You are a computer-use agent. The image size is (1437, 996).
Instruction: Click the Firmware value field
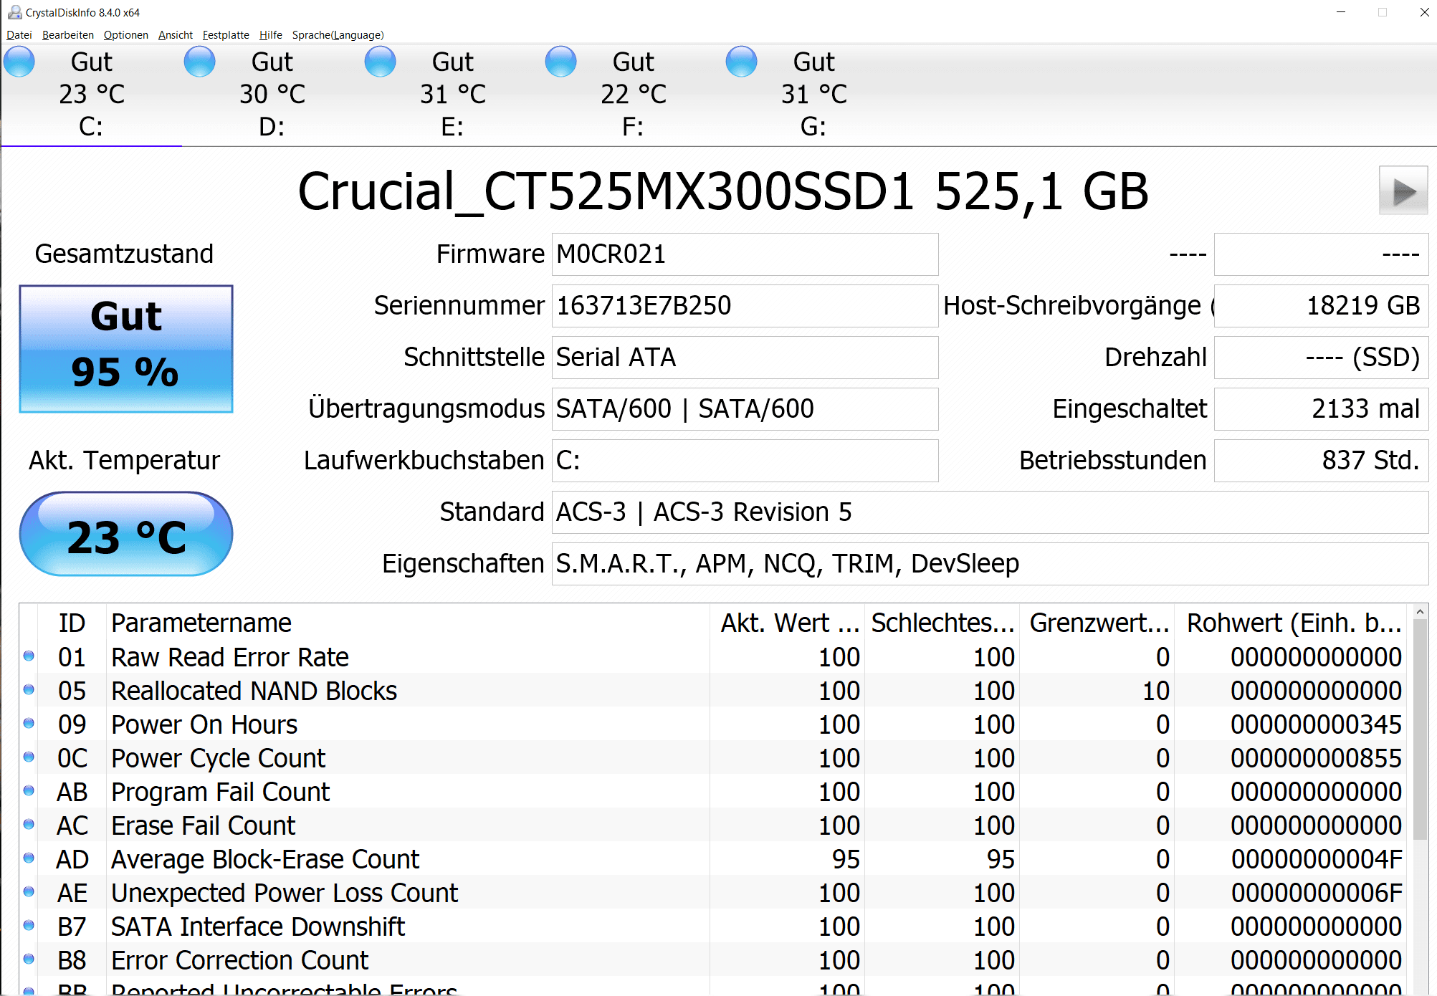(744, 254)
